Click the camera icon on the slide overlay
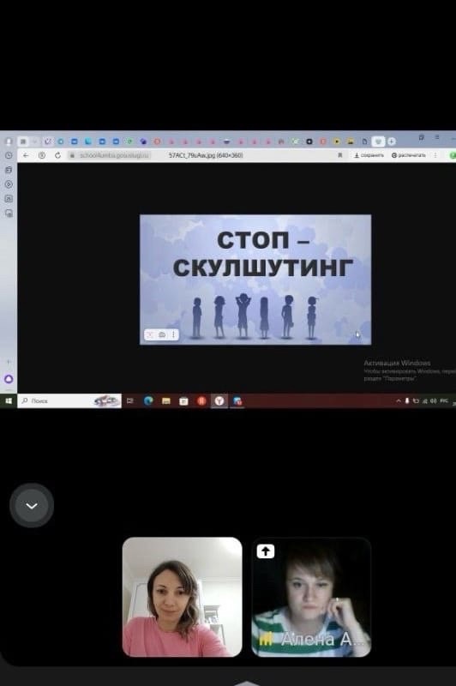 (162, 334)
